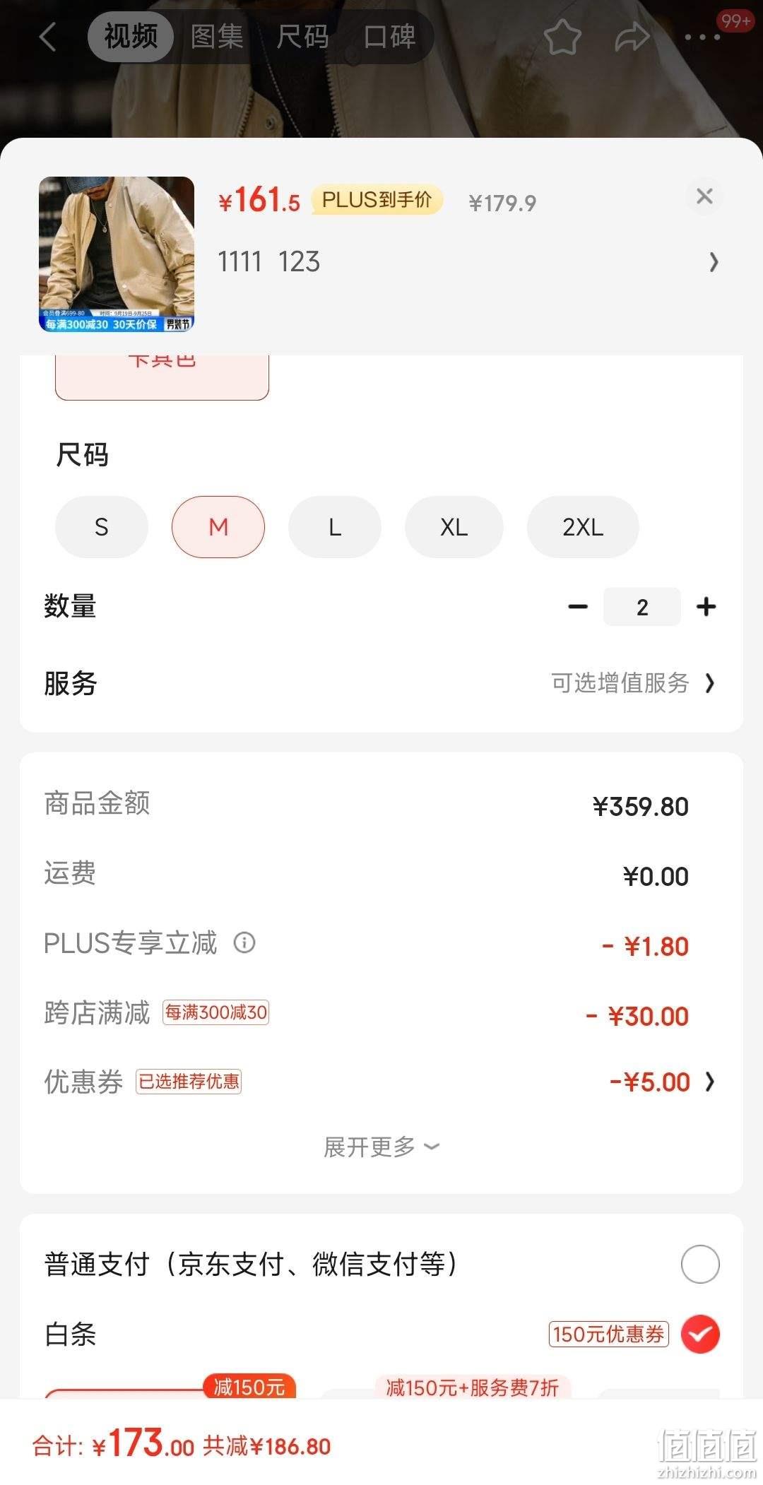
Task: Open the three-dot more menu
Action: [x=703, y=37]
